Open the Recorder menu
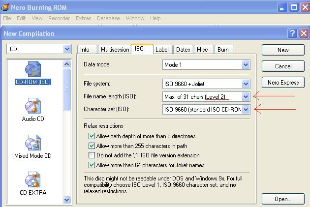The width and height of the screenshot is (310, 207). coord(59,18)
